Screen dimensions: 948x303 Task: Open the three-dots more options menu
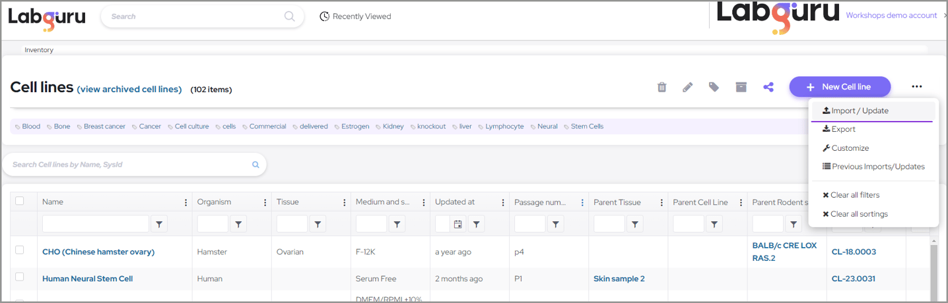click(x=916, y=86)
